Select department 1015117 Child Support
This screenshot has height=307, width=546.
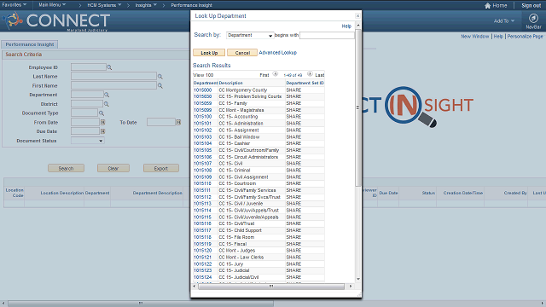[202, 230]
